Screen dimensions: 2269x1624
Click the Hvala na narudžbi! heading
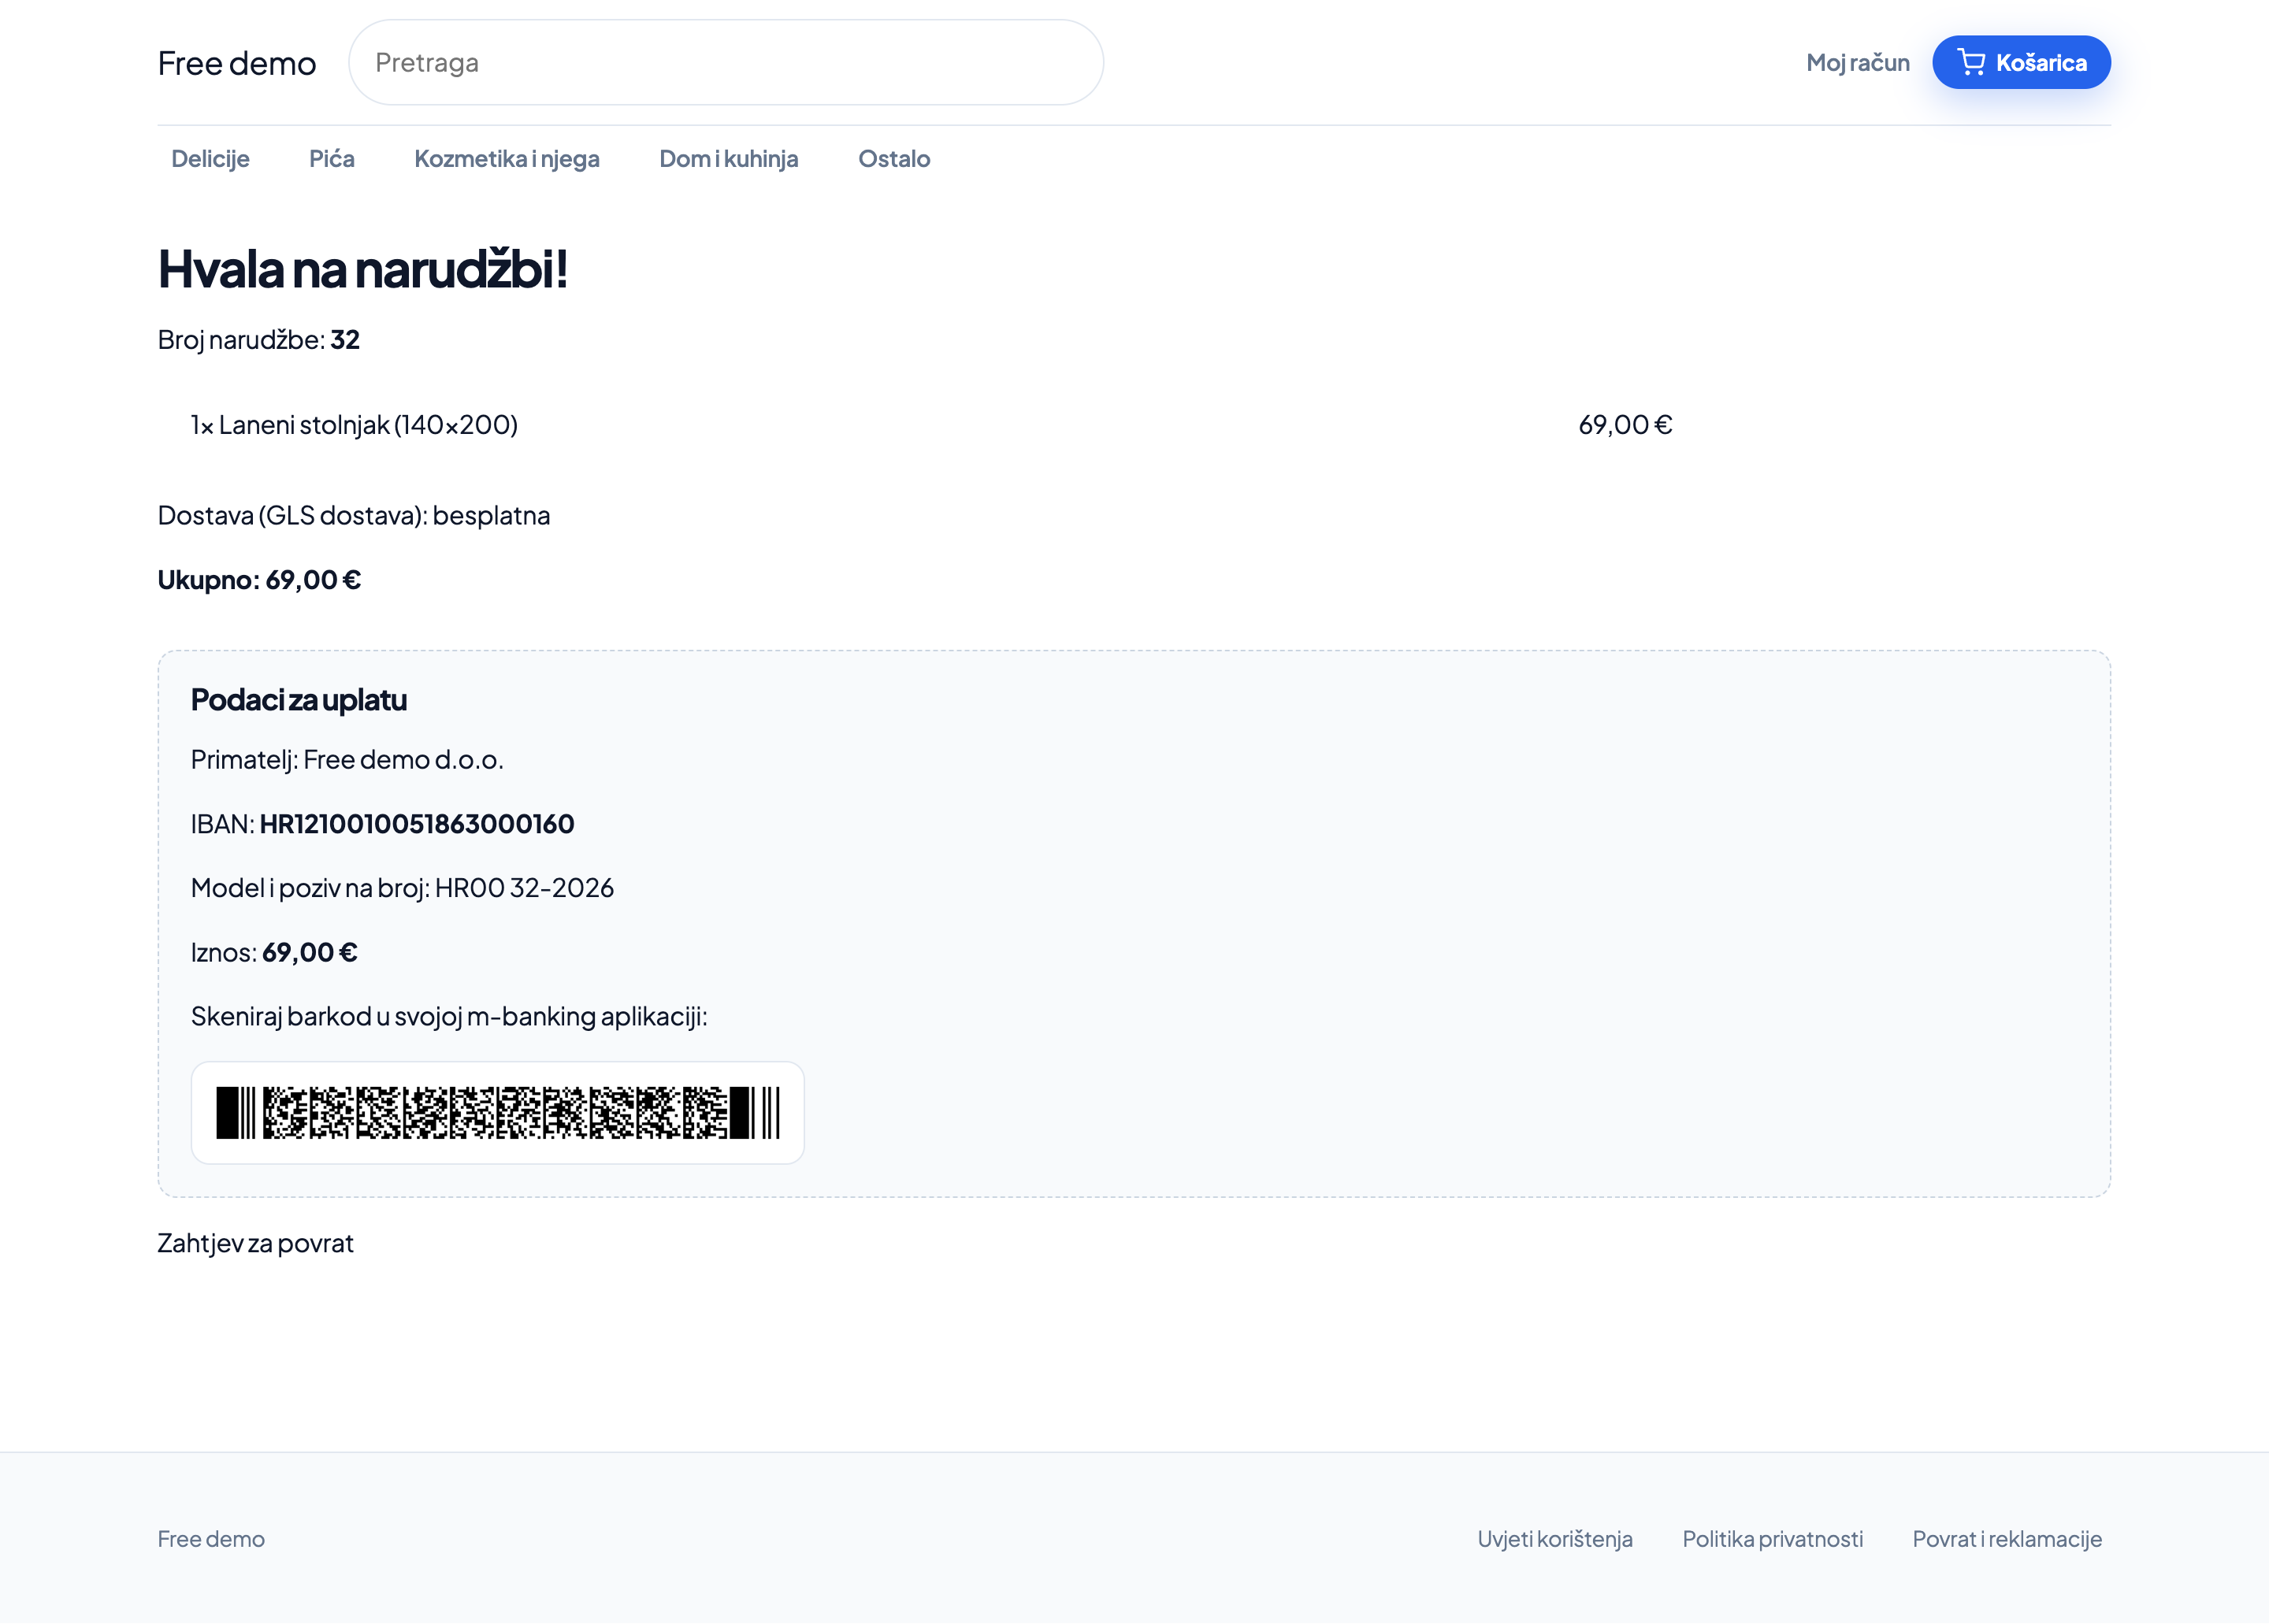pyautogui.click(x=363, y=268)
